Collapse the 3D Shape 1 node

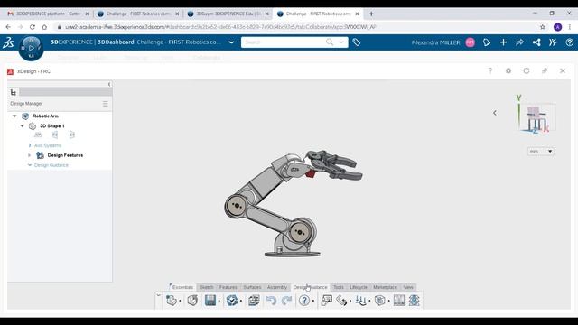22,126
